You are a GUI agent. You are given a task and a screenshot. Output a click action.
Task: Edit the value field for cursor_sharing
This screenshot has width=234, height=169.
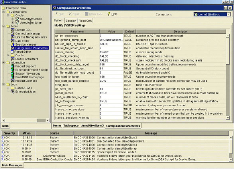click(x=111, y=52)
